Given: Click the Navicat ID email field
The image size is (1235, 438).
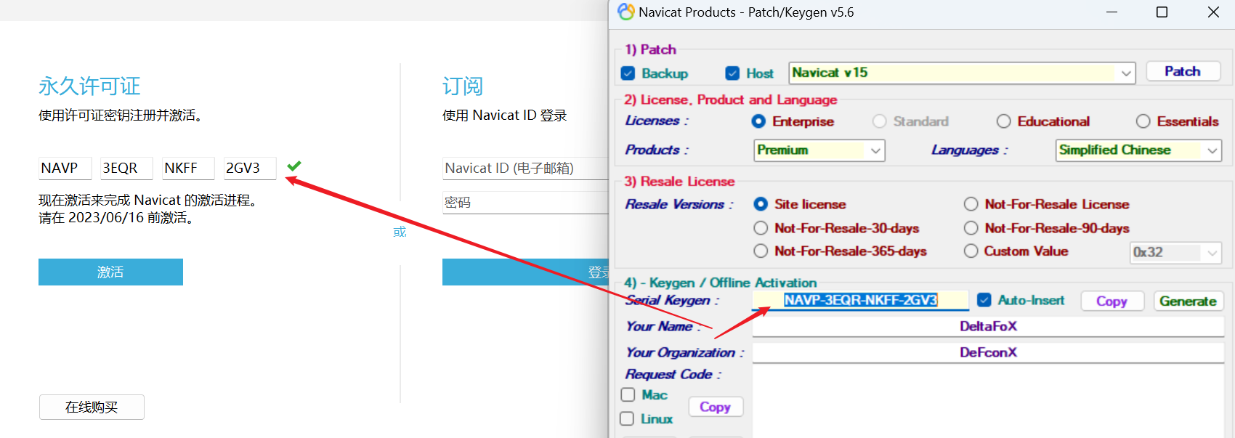Looking at the screenshot, I should pyautogui.click(x=525, y=169).
